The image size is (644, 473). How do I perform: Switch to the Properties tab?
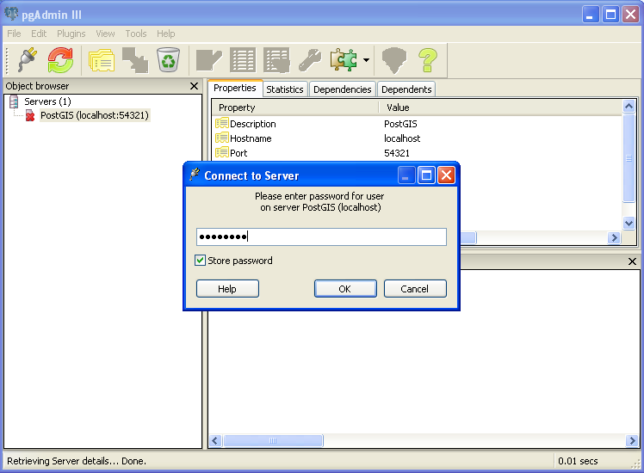[x=235, y=88]
